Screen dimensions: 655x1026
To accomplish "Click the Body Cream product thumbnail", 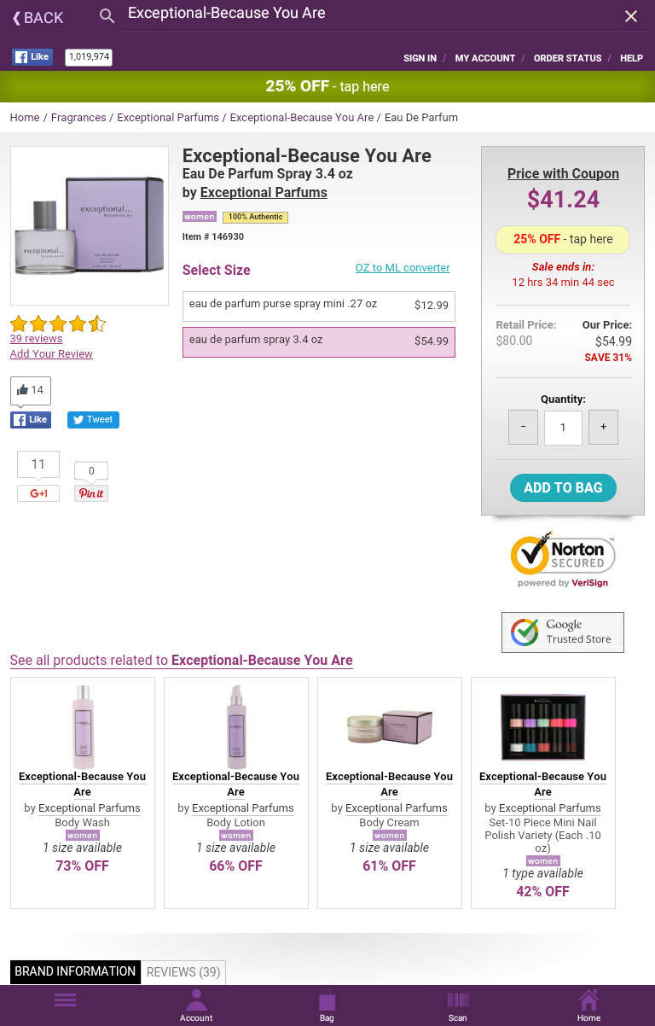I will [x=390, y=726].
